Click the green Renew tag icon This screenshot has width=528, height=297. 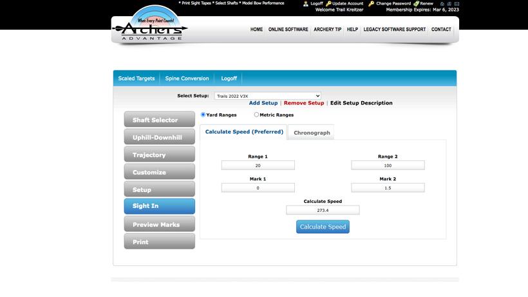click(416, 4)
